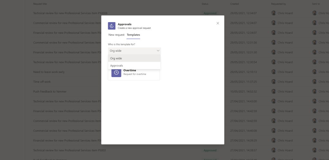
Task: Click Sent to avatar on the 14:52:32 row
Action: click(x=315, y=92)
